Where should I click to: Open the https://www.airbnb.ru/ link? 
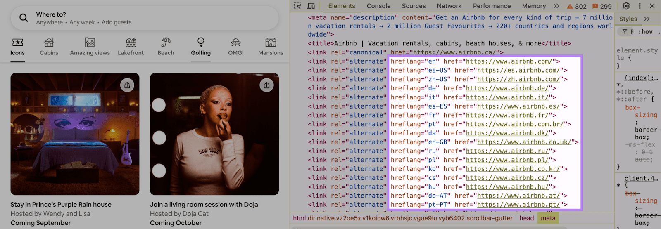click(x=507, y=151)
